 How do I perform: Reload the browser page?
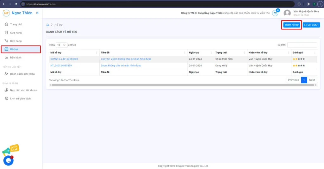coord(15,4)
